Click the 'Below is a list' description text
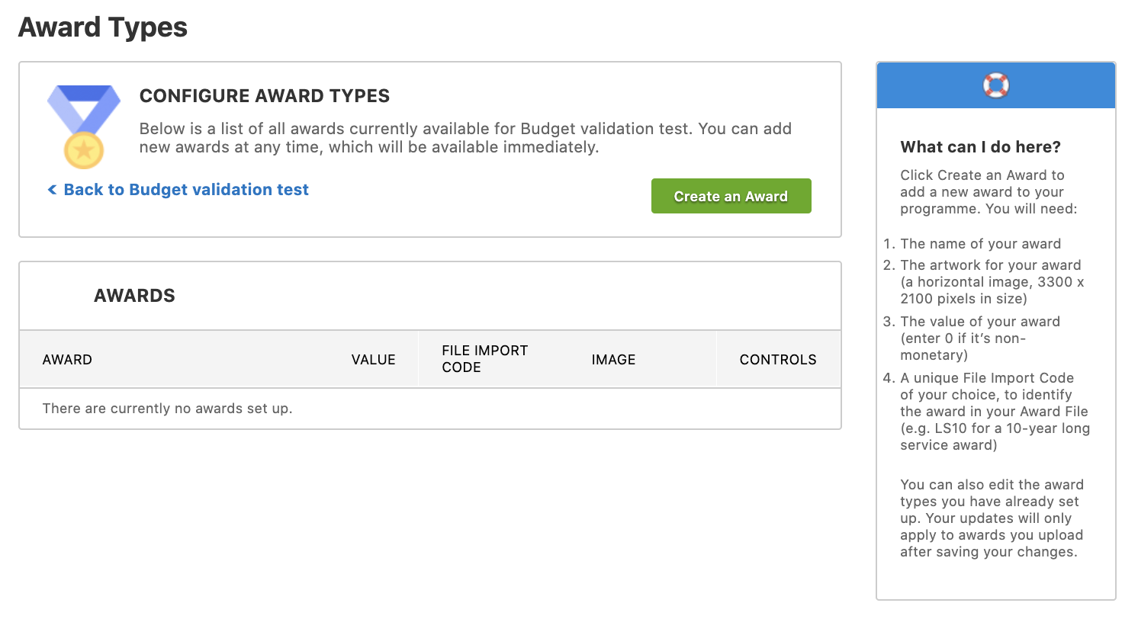 coord(465,138)
